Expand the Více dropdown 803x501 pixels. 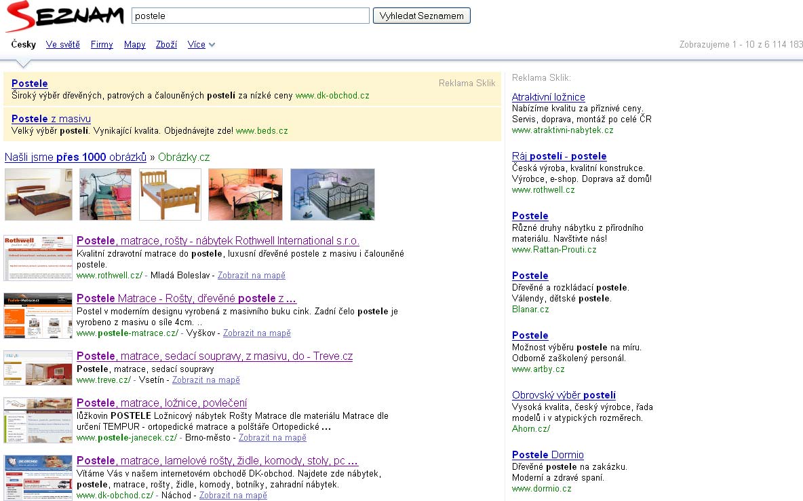[201, 45]
